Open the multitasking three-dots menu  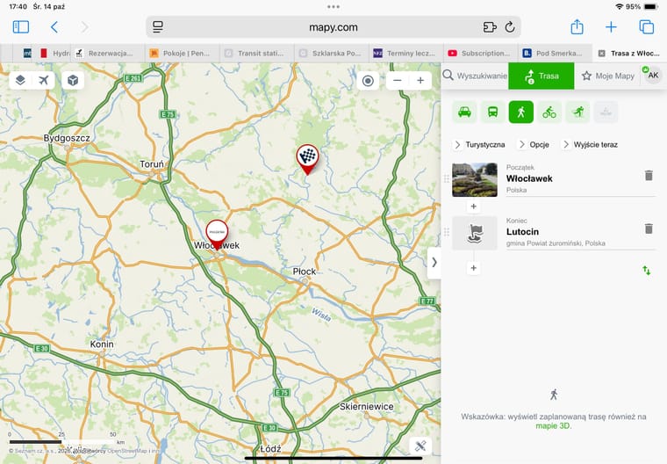[x=333, y=6]
